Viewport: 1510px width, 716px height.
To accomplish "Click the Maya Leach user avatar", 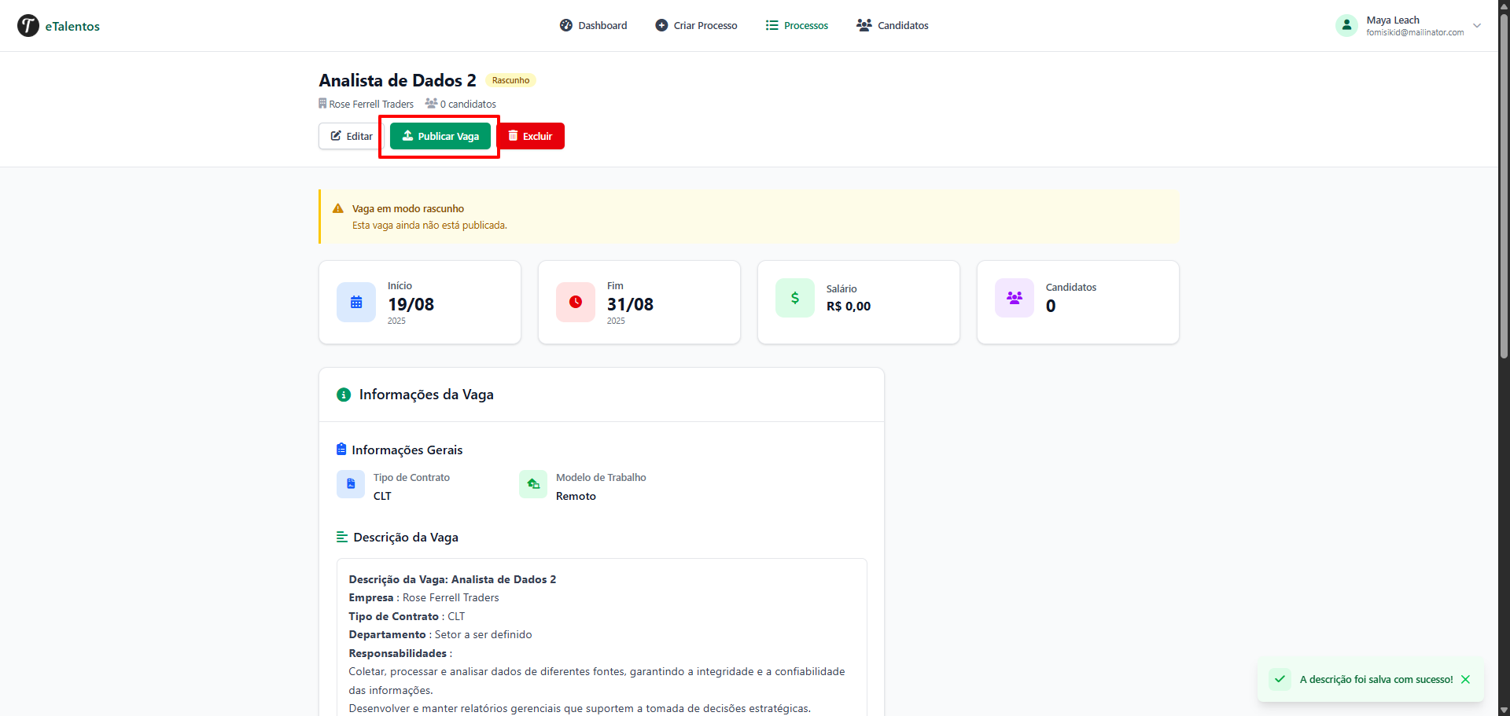I will pos(1346,25).
